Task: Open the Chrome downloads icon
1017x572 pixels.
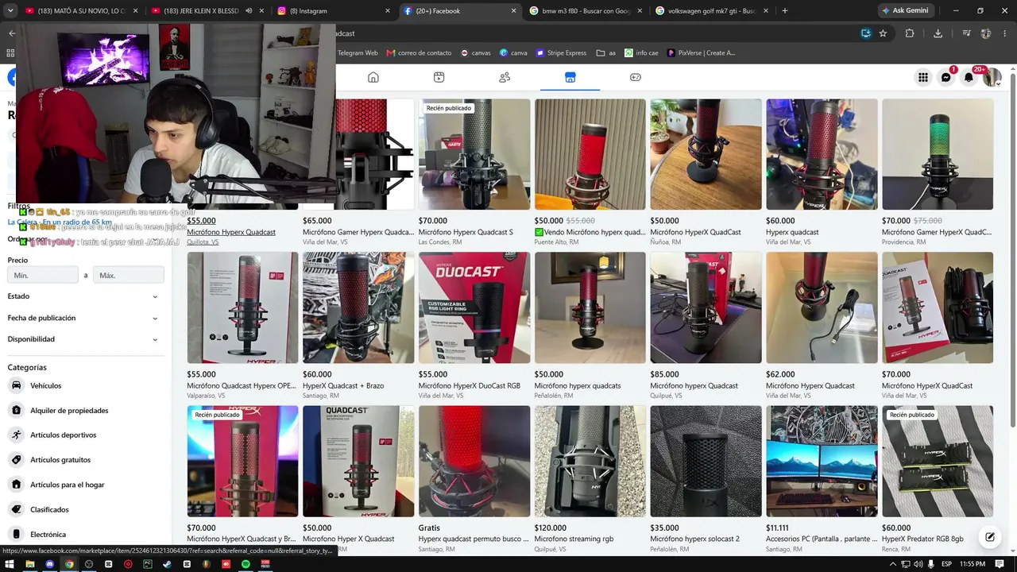Action: pos(938,33)
